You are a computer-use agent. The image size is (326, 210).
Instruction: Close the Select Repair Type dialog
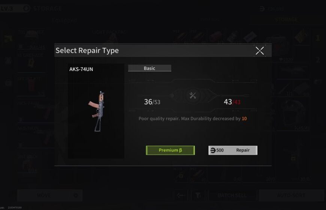click(x=260, y=50)
